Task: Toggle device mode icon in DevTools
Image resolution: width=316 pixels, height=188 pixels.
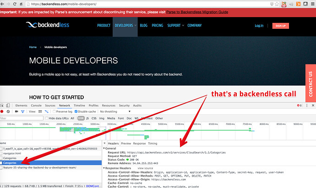Action: (8, 105)
